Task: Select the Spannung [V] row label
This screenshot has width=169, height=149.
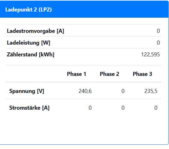Action: coord(27,91)
